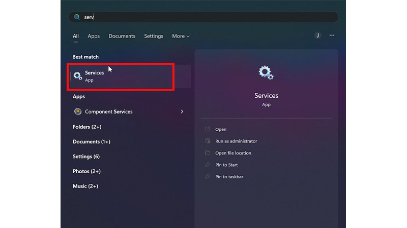
Task: Expand the Folders (2+) results group
Action: click(87, 127)
